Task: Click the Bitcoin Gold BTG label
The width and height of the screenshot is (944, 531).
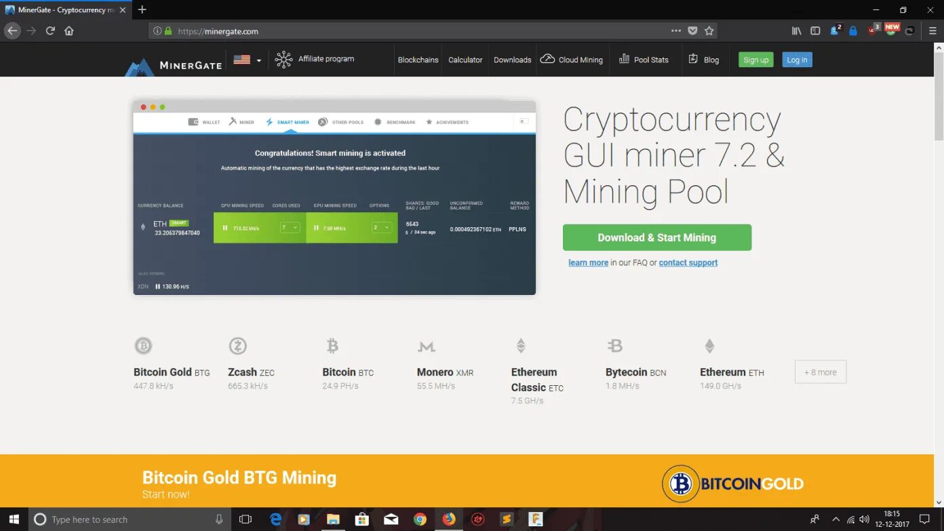Action: pos(172,372)
